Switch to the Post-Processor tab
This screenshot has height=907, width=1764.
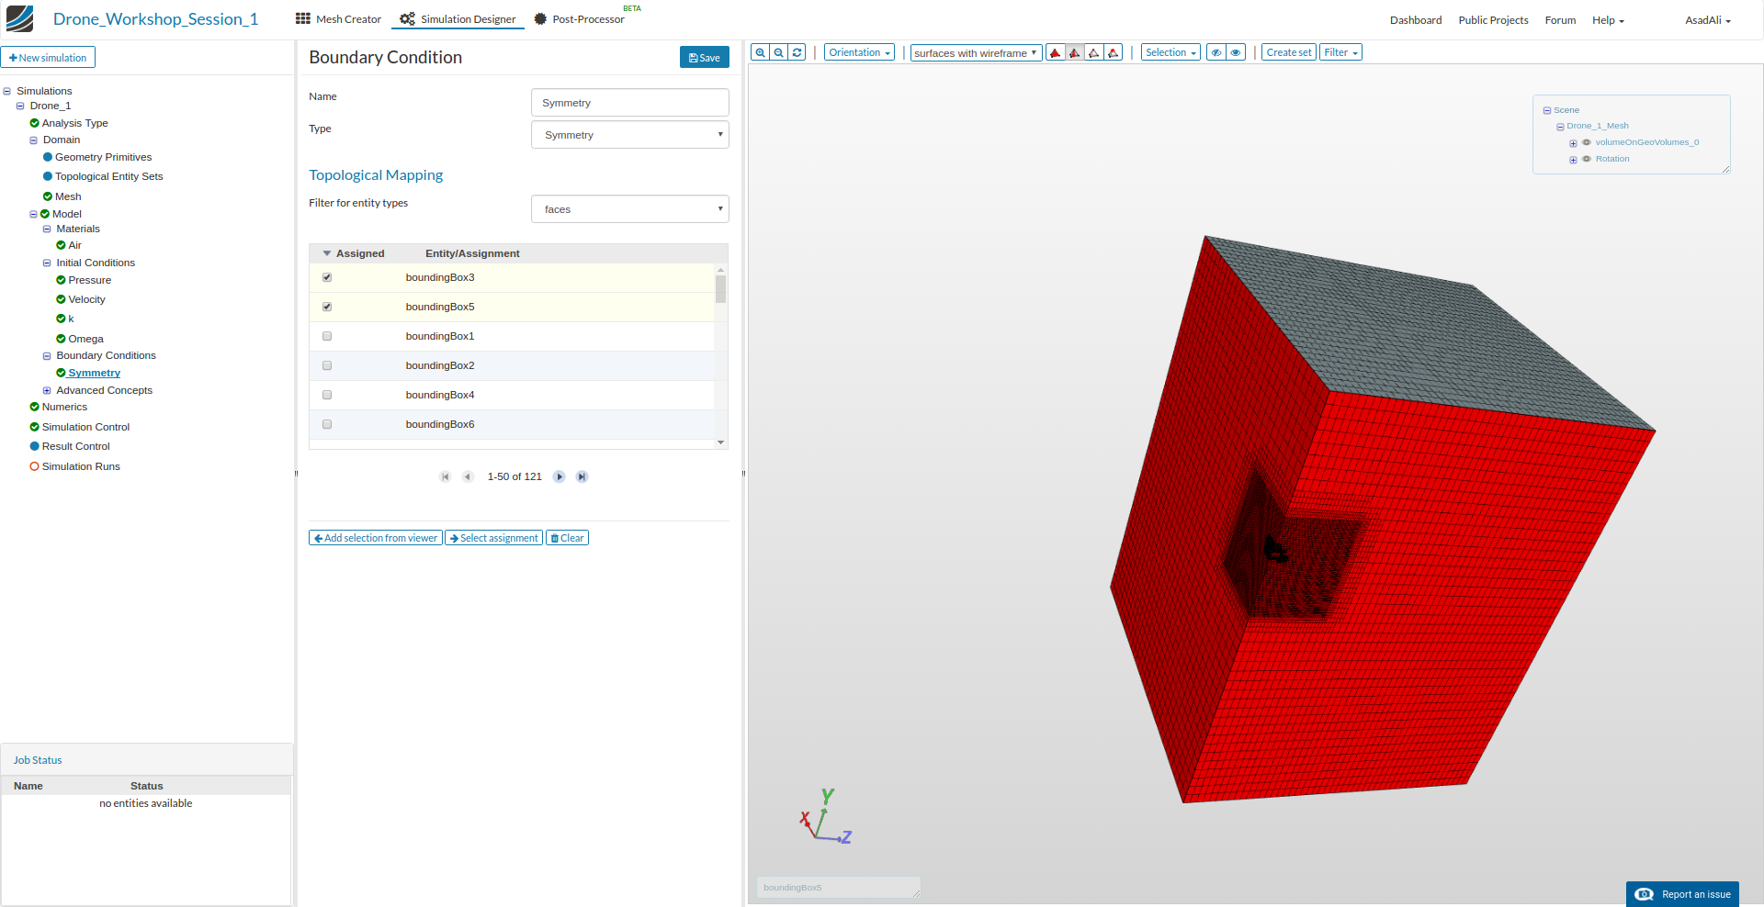click(580, 19)
